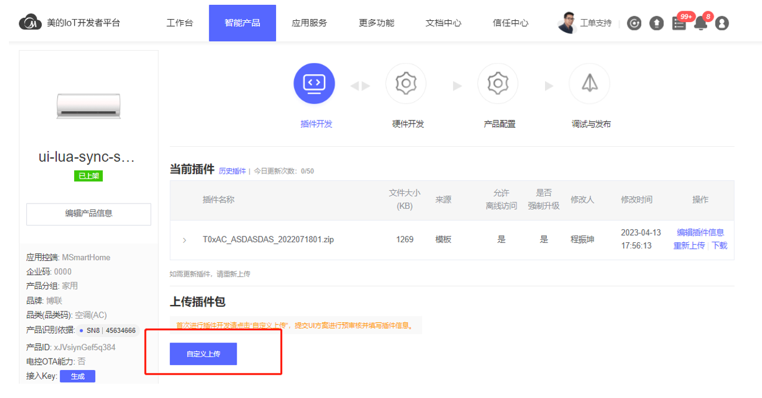Click the 硬件开发 gear step icon
This screenshot has height=398, width=762.
point(406,84)
